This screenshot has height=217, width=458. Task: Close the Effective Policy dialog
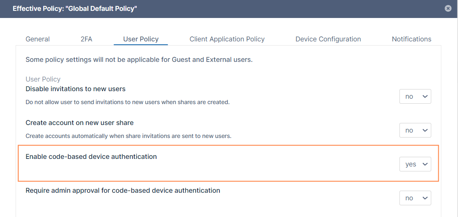click(448, 8)
